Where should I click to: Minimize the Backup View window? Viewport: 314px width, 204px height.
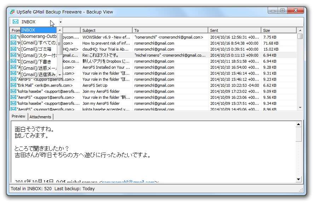pyautogui.click(x=273, y=10)
